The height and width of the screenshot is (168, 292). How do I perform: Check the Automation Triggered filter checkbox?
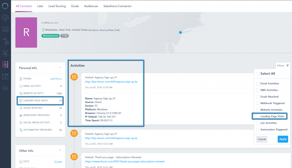click(x=258, y=130)
